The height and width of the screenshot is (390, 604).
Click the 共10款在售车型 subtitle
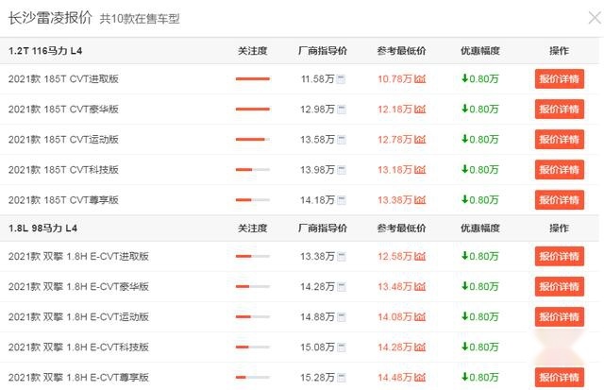coord(140,19)
